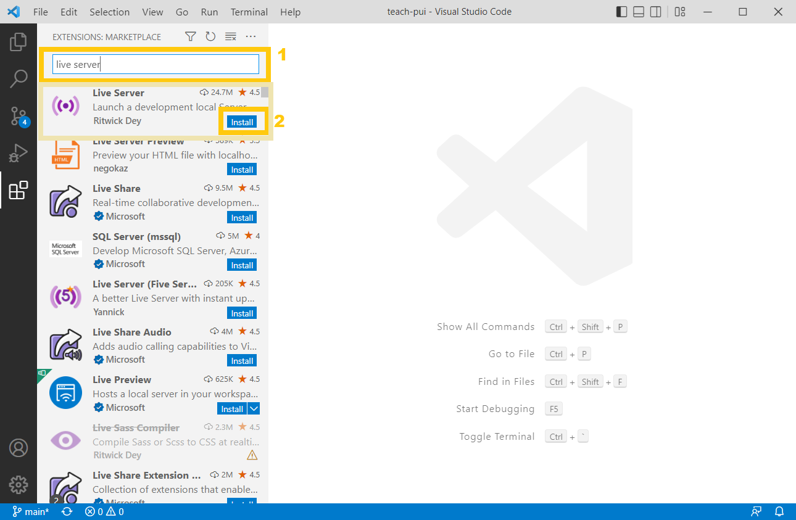This screenshot has width=796, height=520.
Task: Synchronize changes icon in status bar
Action: 67,512
